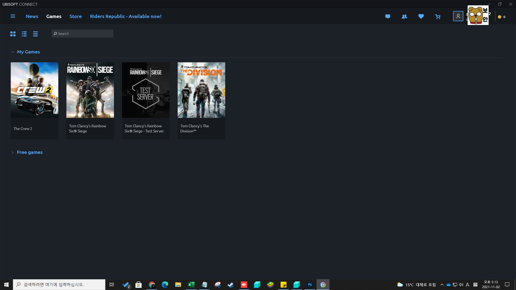Open Microsoft Store from taskbar
Screen dimensions: 516x290
pyautogui.click(x=139, y=285)
